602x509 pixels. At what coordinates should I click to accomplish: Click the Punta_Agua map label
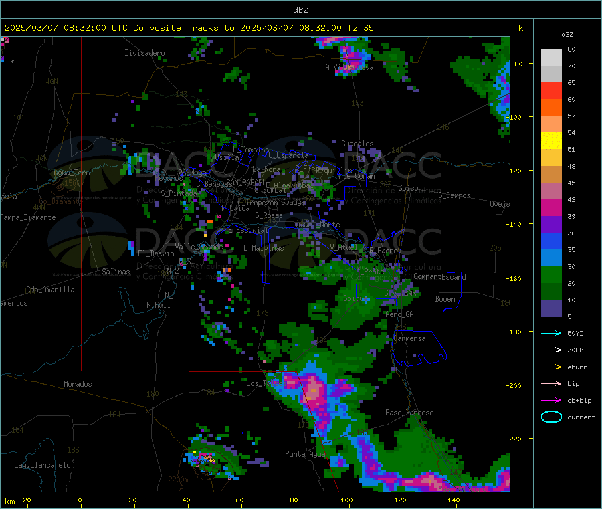click(305, 454)
